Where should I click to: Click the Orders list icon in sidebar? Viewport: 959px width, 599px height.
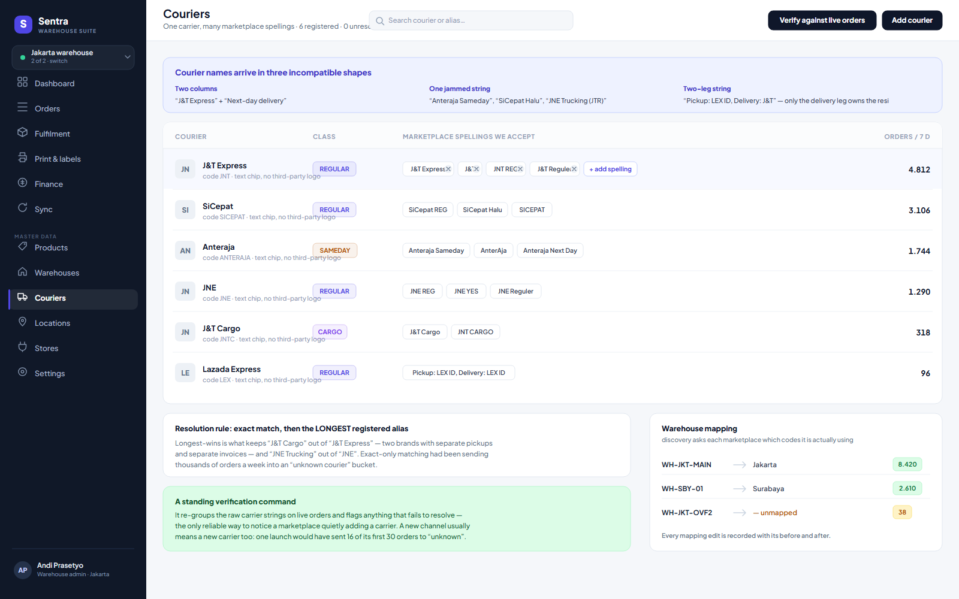23,107
